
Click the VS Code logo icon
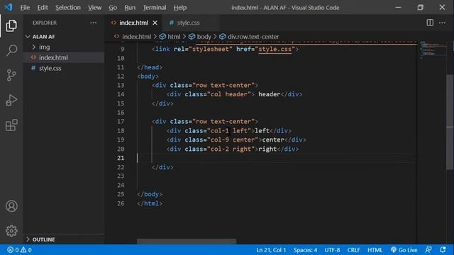[8, 7]
